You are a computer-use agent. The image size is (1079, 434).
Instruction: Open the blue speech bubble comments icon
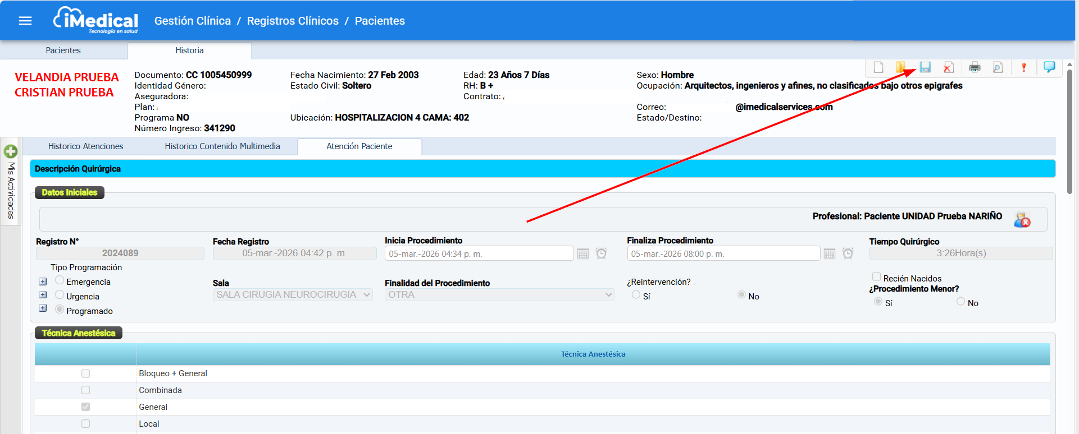pos(1049,67)
